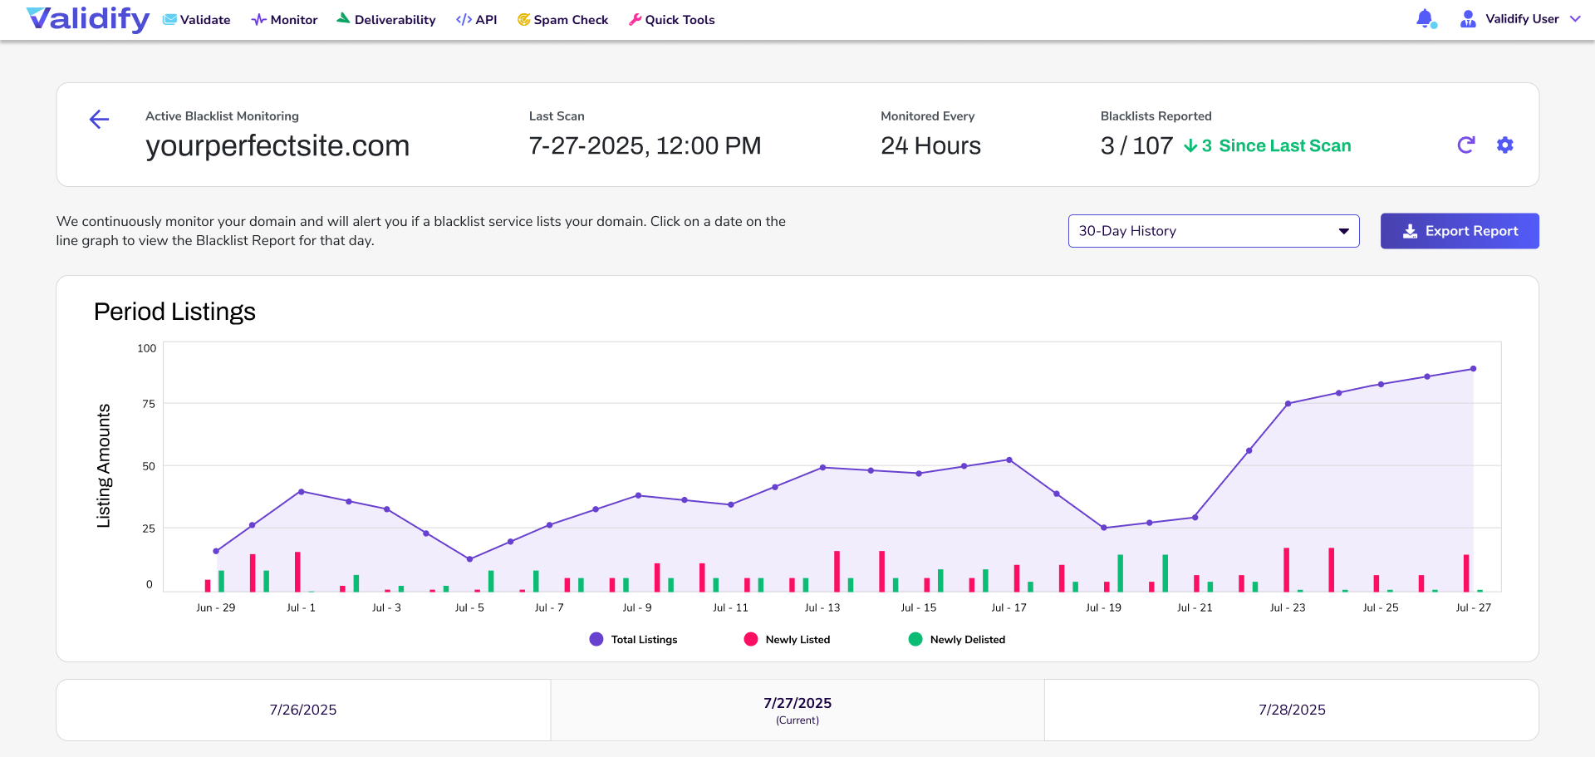Open the Monitor menu
This screenshot has height=757, width=1595.
click(x=285, y=19)
